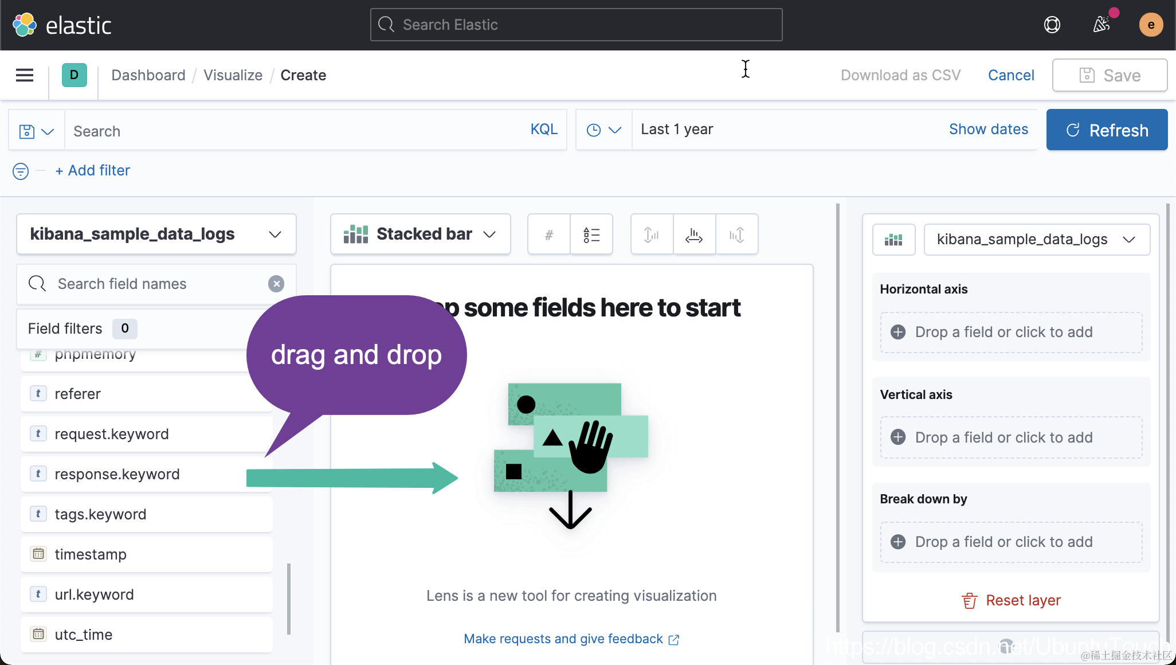Click the Refresh button
The image size is (1176, 665).
1107,130
